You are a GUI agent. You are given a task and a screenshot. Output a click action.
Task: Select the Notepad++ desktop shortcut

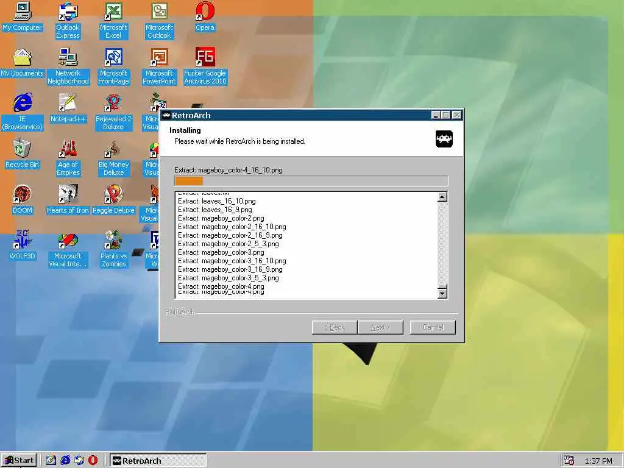[x=68, y=108]
